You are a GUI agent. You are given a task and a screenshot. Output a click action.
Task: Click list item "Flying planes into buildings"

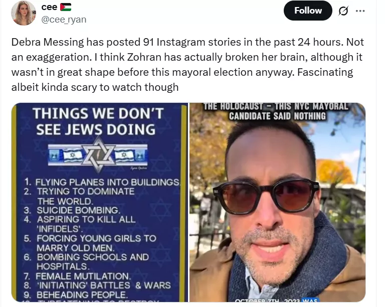(x=102, y=182)
